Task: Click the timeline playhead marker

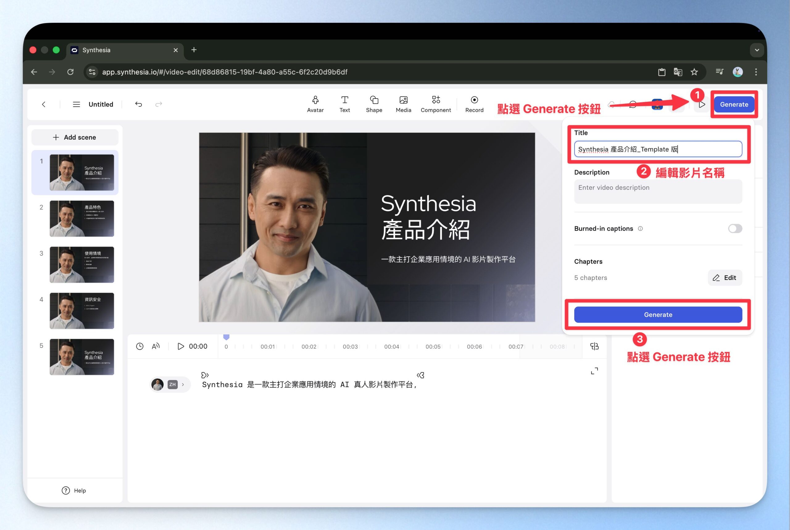Action: click(227, 337)
